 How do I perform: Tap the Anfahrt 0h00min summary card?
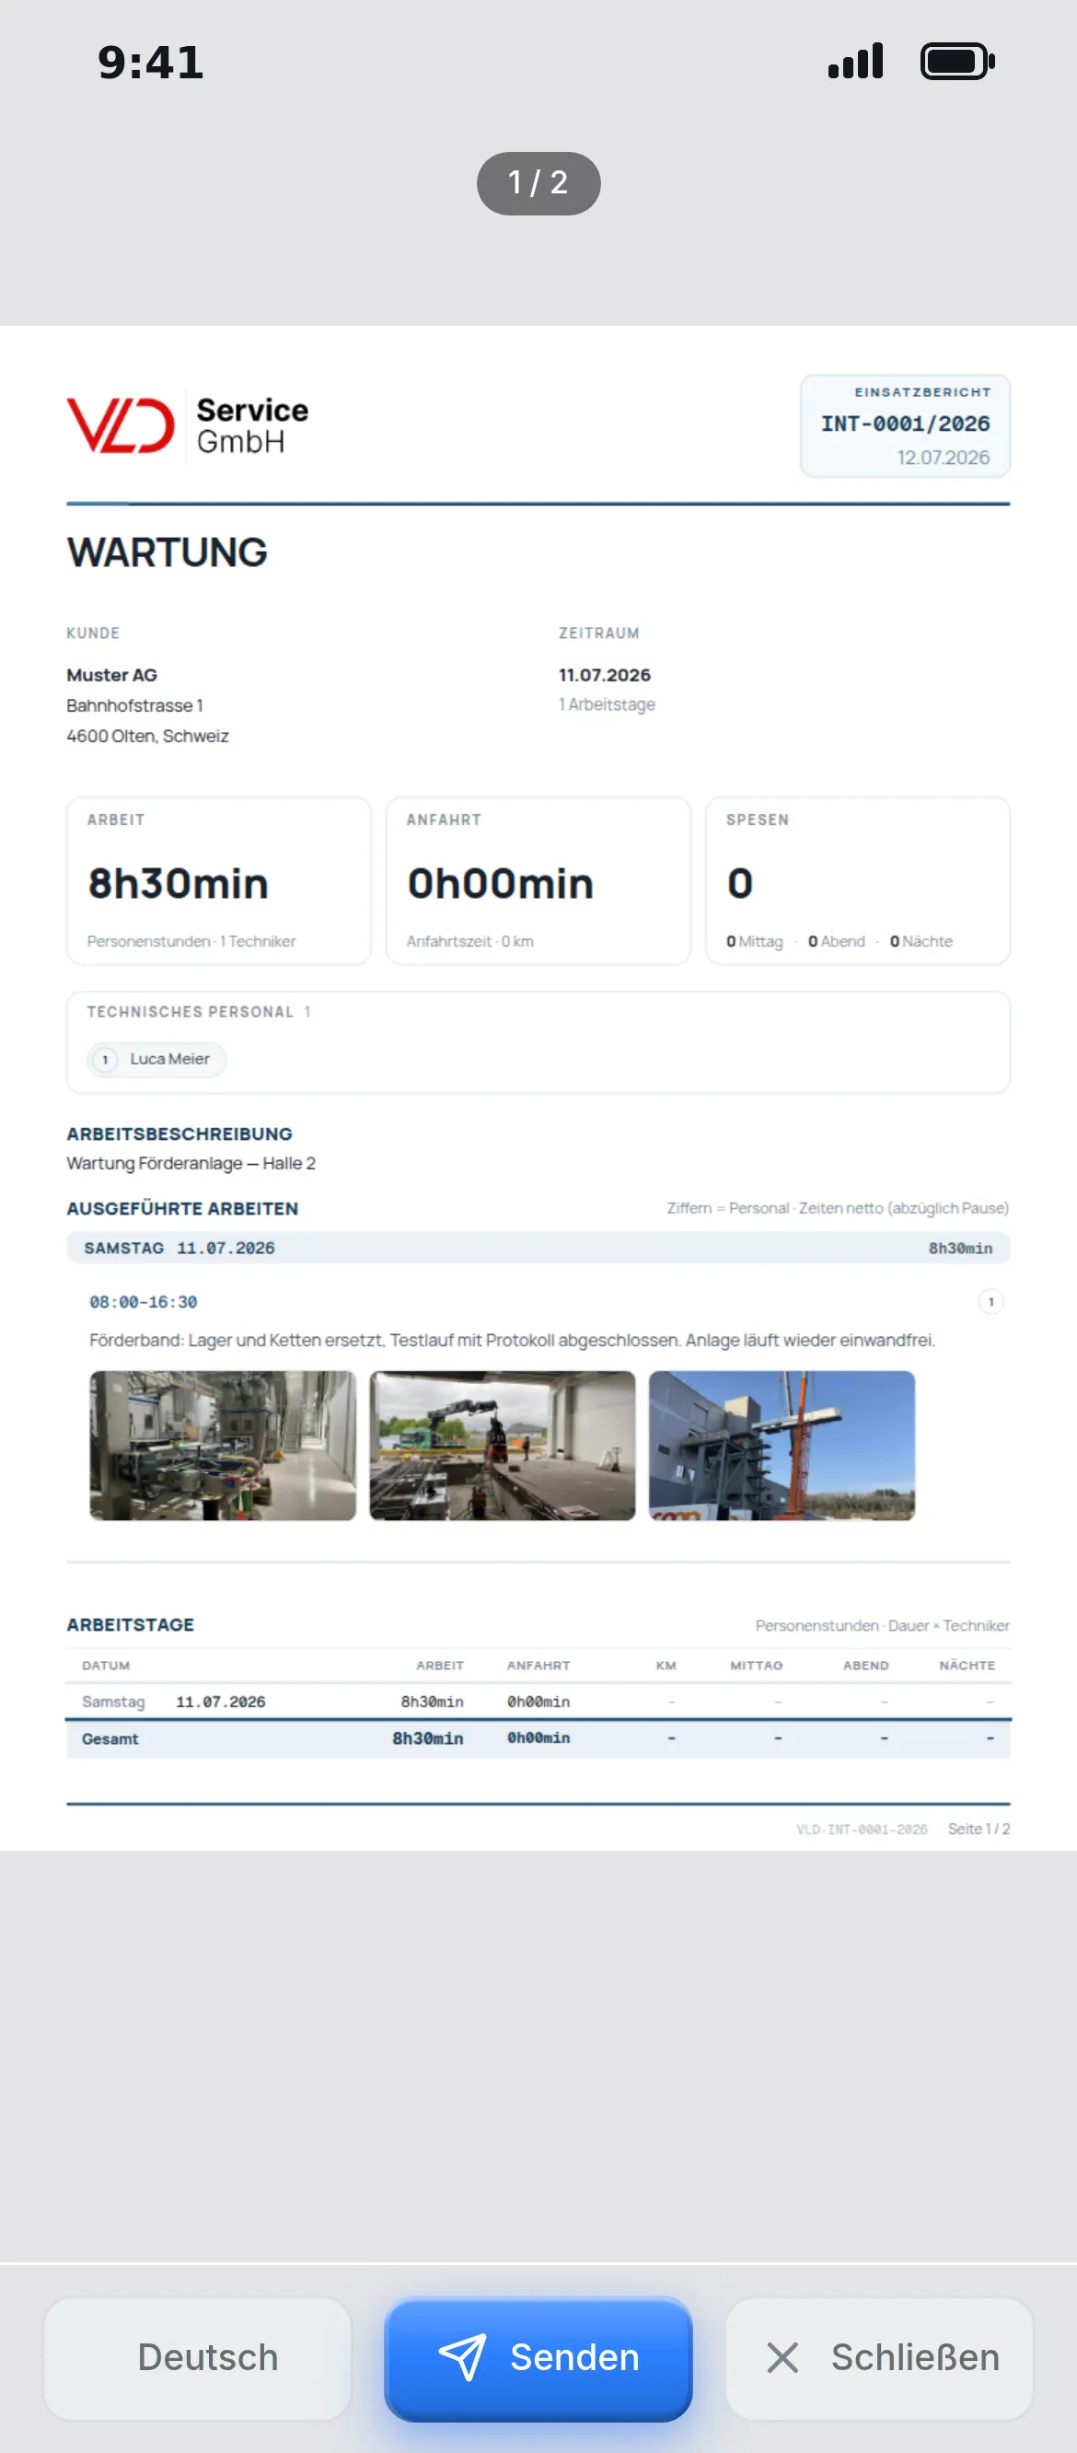click(538, 881)
